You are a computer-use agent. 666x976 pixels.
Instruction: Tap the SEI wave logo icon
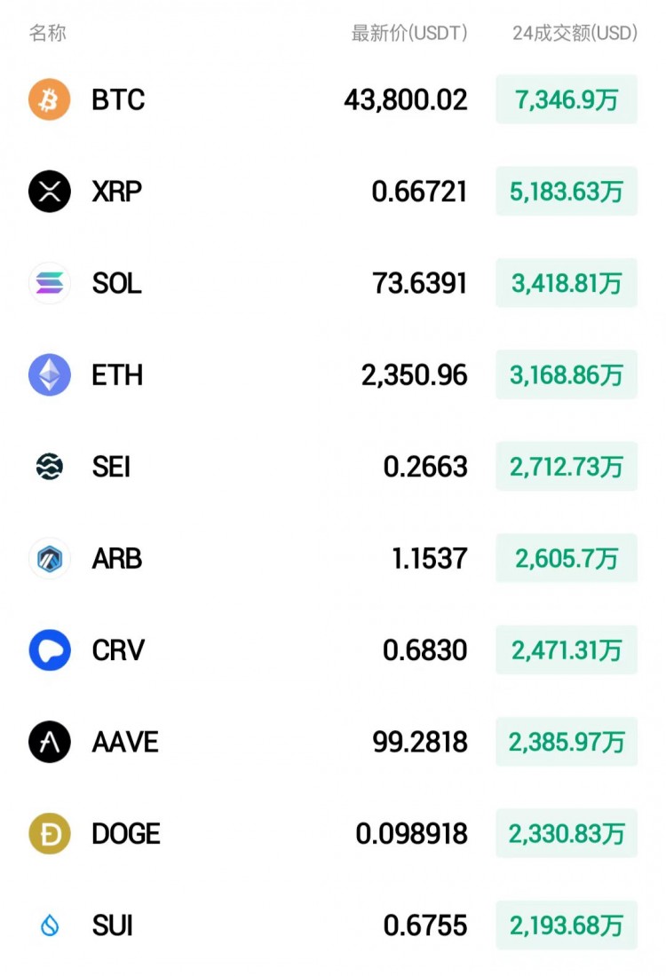pos(49,466)
